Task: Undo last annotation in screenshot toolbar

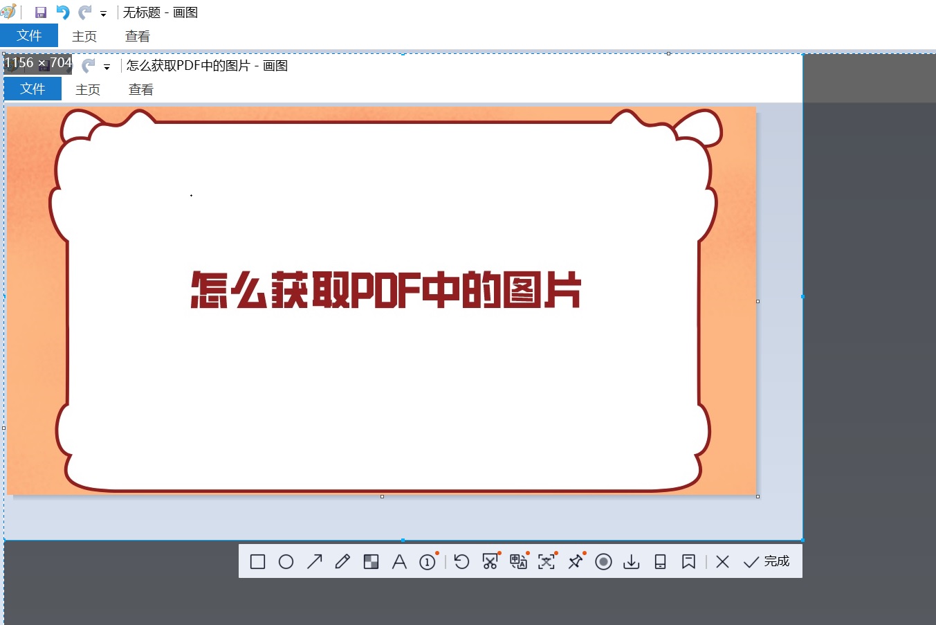Action: tap(461, 561)
